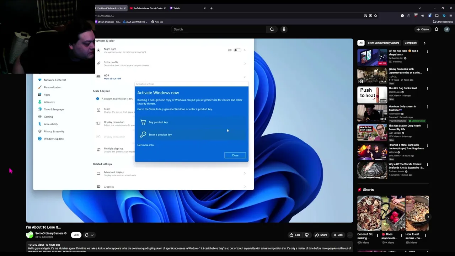
Task: Open the browser hamburger menu
Action: [x=451, y=16]
